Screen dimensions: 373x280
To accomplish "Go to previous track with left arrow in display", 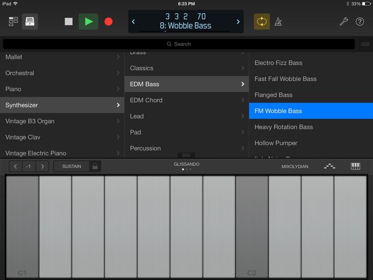I will click(x=133, y=22).
